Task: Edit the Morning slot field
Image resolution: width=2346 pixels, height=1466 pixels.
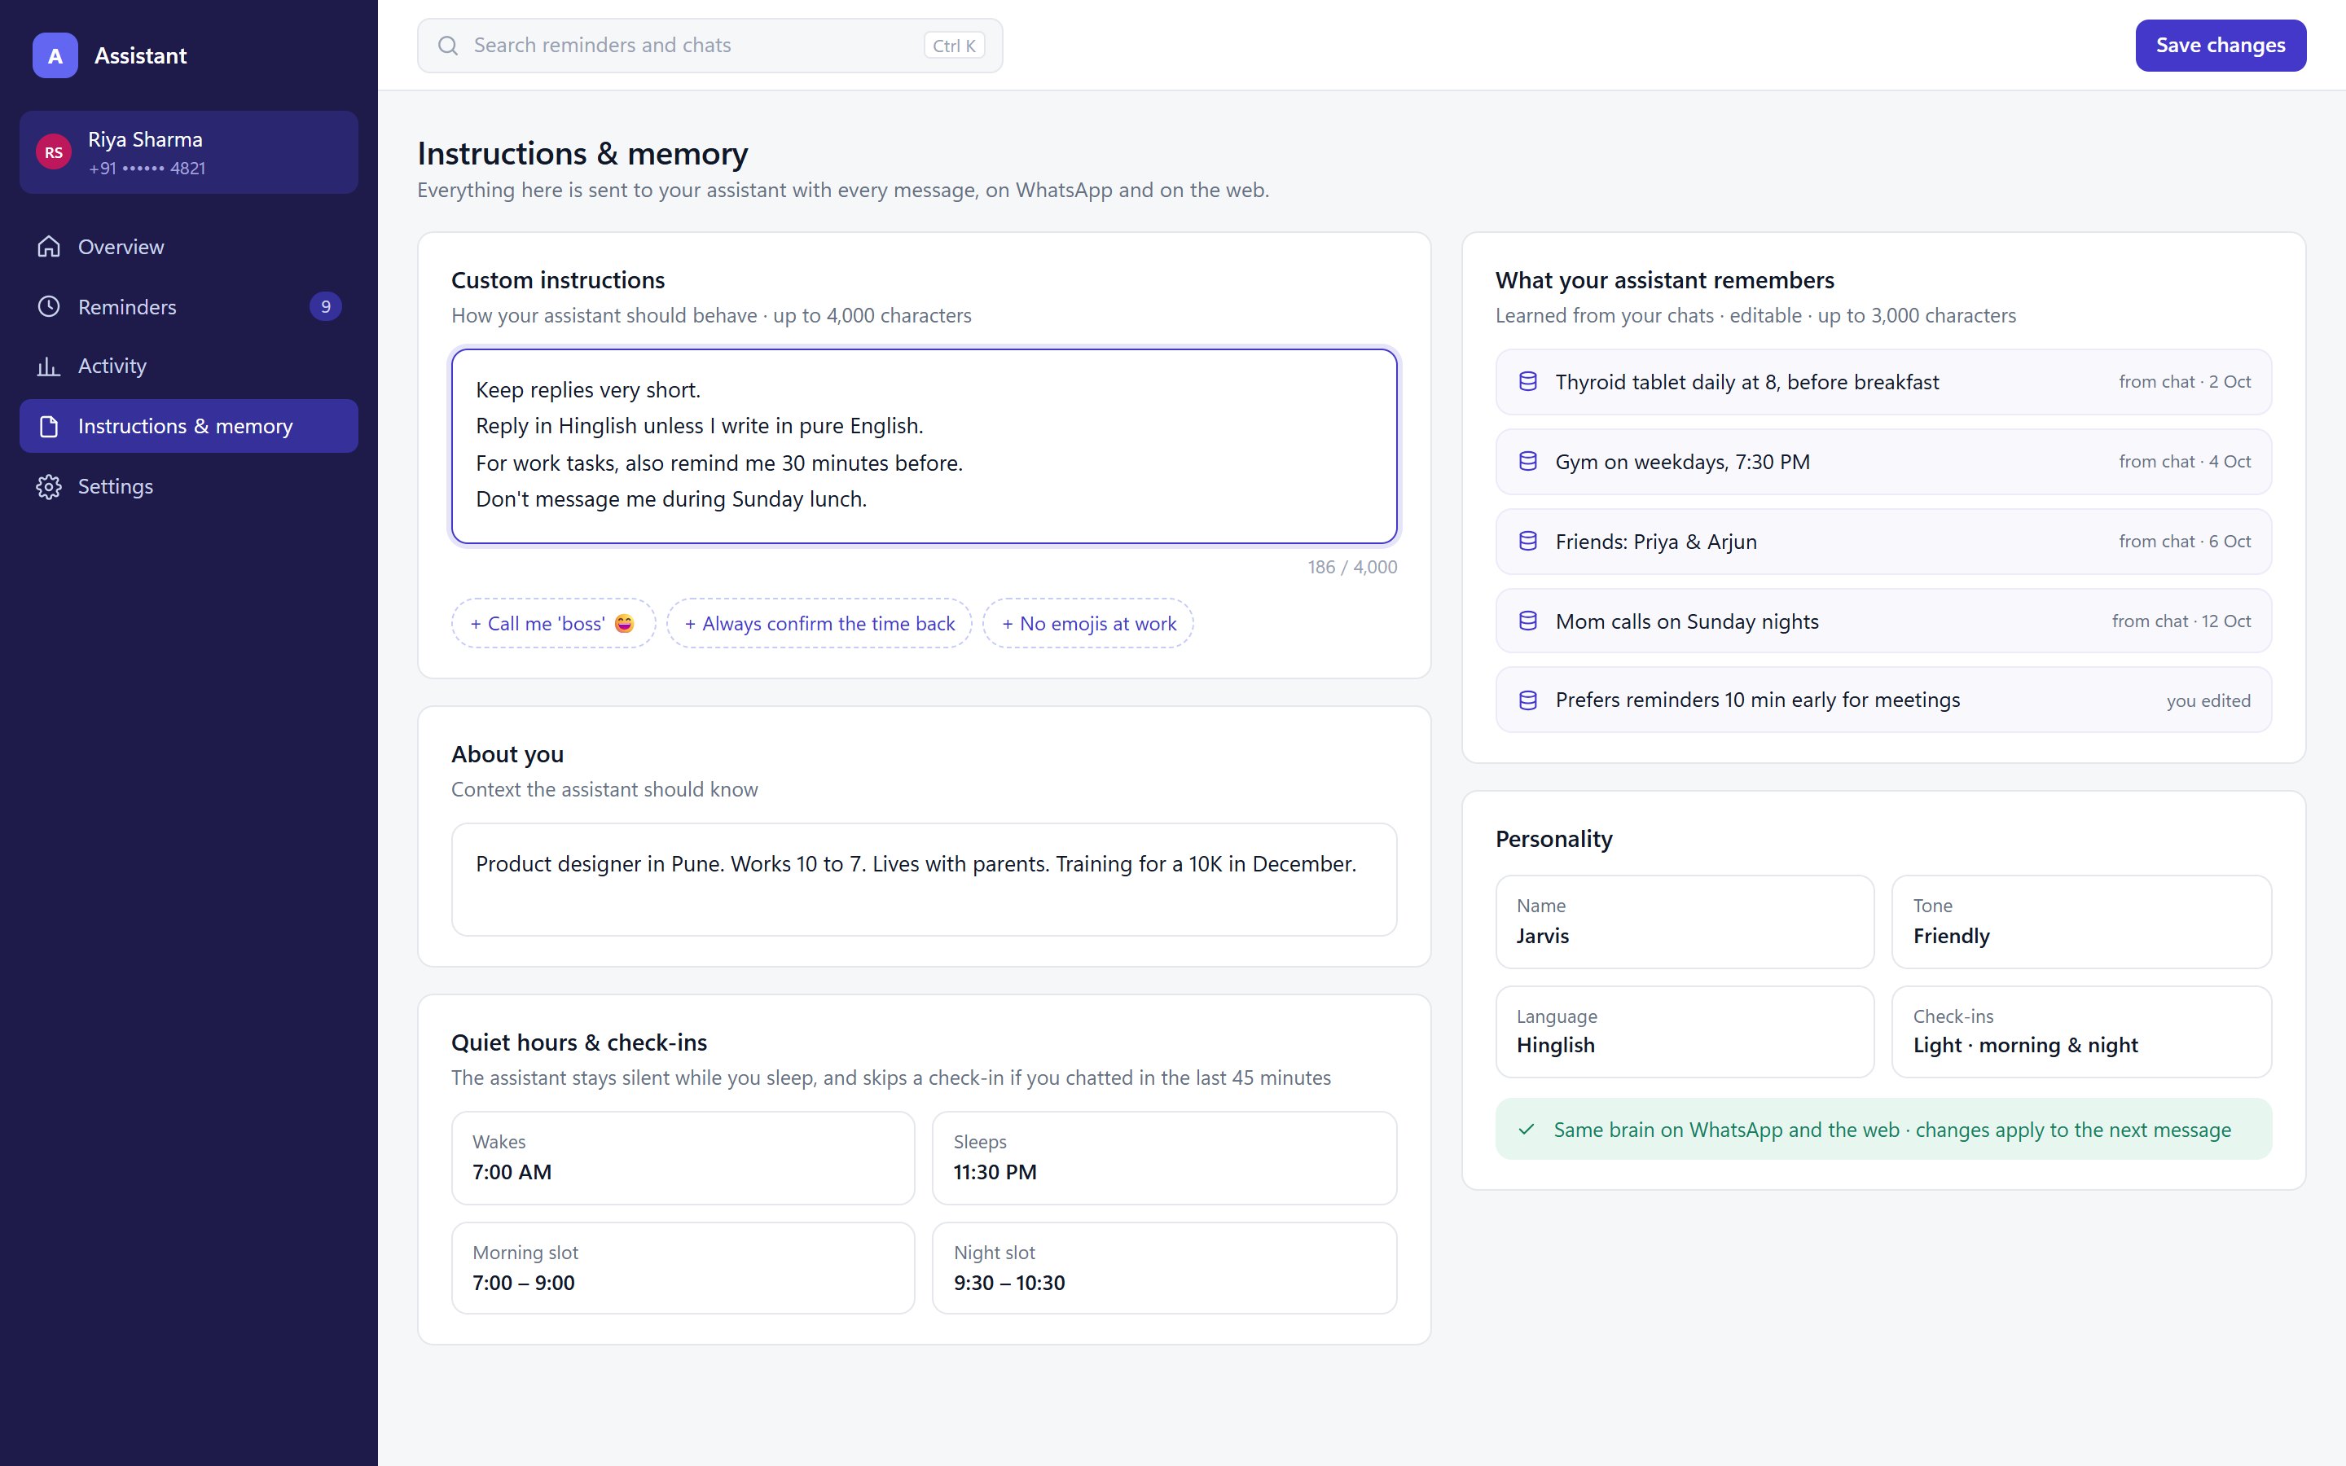Action: point(683,1268)
